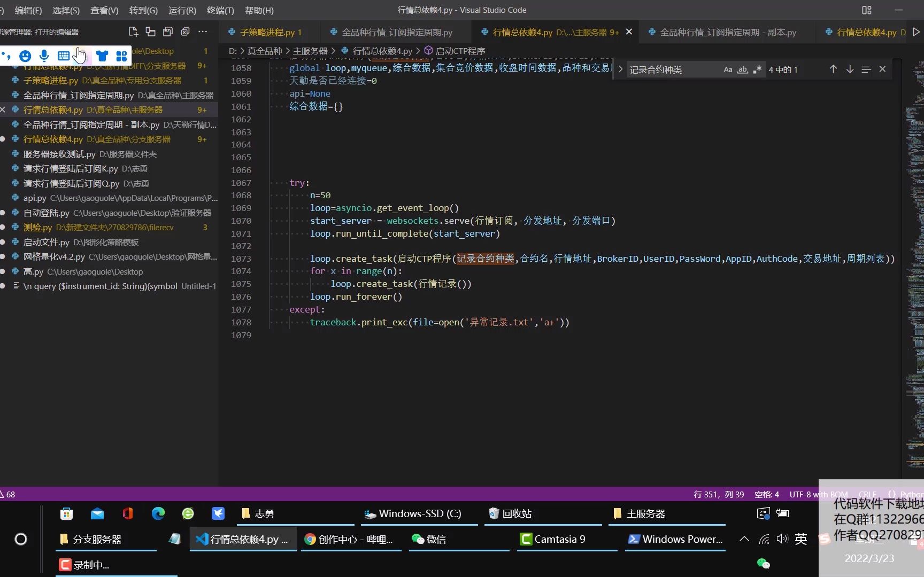
Task: Expand replace mode in the find widget
Action: click(x=620, y=69)
